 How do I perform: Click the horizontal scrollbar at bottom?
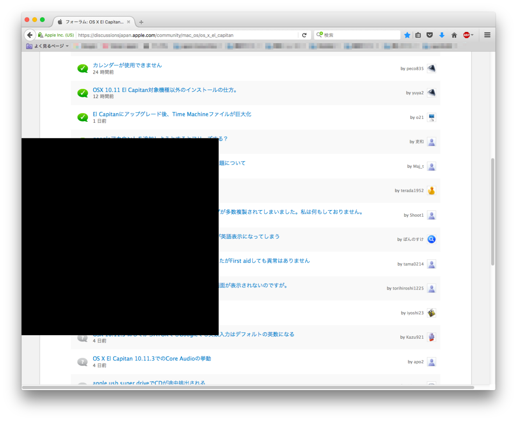click(x=248, y=387)
